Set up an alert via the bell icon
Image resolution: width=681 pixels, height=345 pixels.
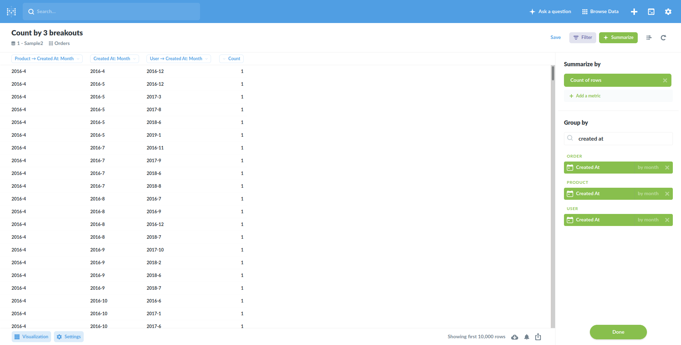[527, 336]
